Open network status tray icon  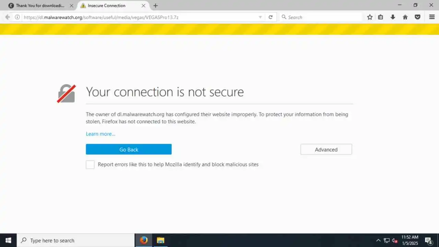click(387, 240)
